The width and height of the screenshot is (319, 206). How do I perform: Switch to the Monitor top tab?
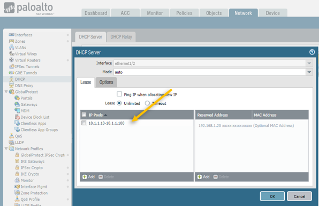tap(155, 13)
